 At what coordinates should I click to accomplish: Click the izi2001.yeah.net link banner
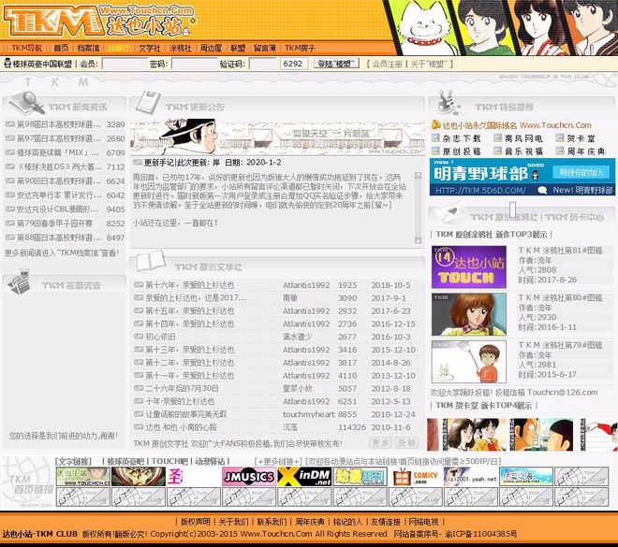[x=471, y=477]
